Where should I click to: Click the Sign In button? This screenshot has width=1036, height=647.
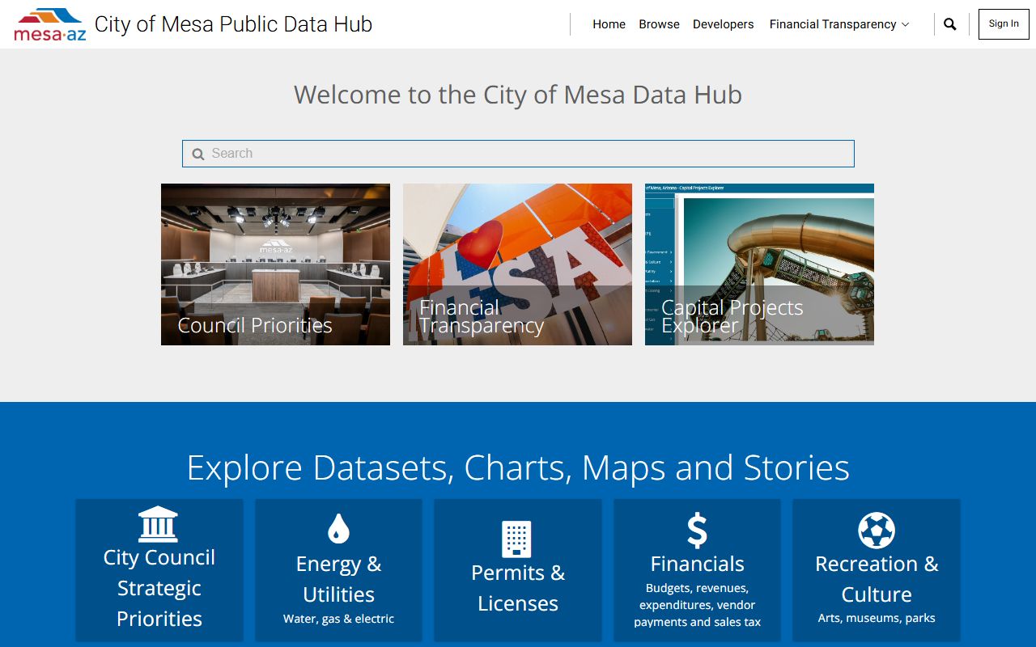point(1004,24)
